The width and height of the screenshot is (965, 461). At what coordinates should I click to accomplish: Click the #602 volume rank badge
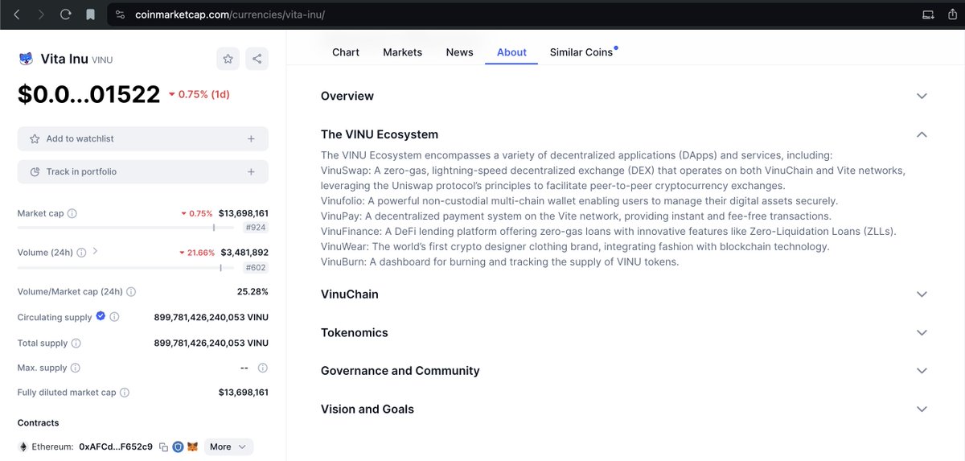point(257,268)
